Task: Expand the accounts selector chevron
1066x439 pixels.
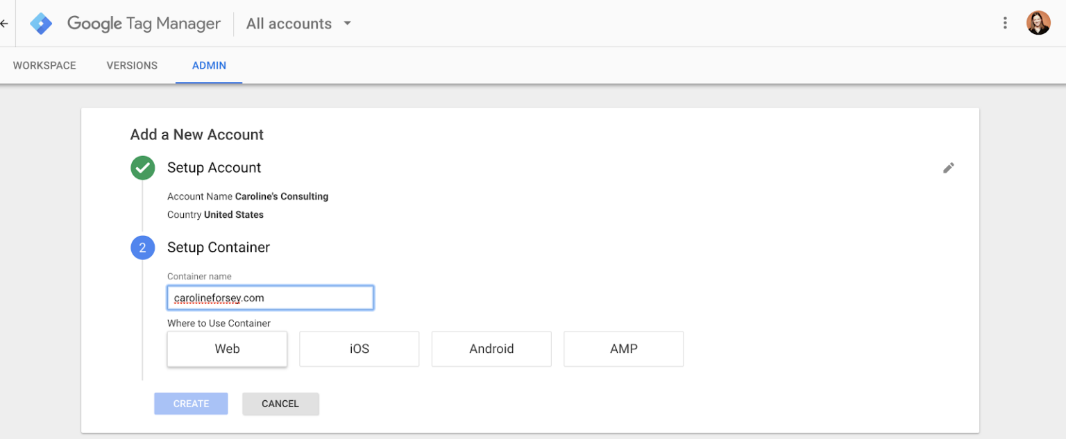Action: coord(346,23)
